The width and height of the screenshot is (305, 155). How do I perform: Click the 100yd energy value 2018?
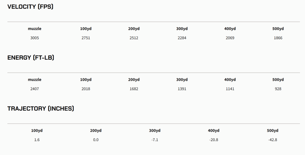point(86,89)
